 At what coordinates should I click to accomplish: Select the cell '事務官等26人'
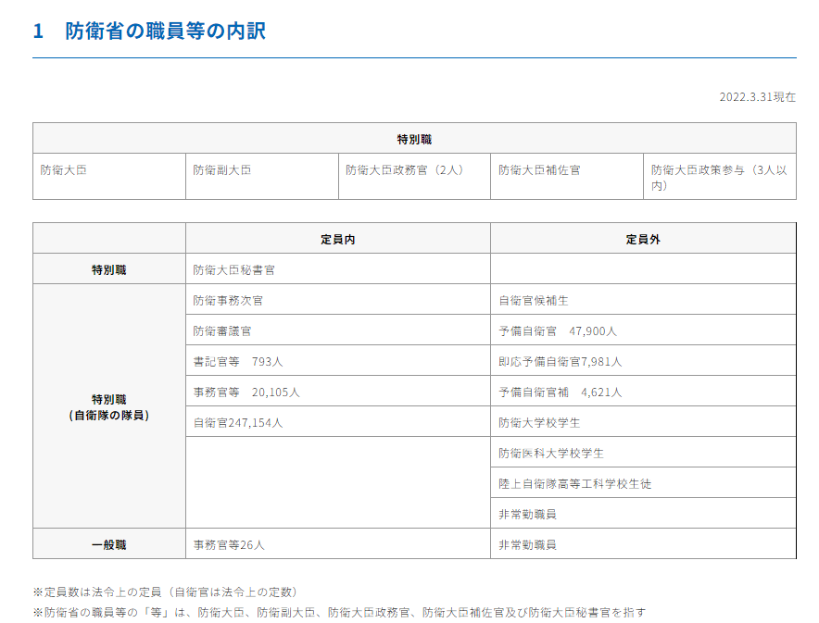[x=338, y=544]
